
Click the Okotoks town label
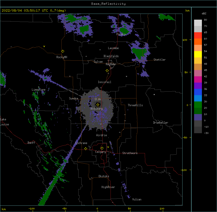pos(104,176)
